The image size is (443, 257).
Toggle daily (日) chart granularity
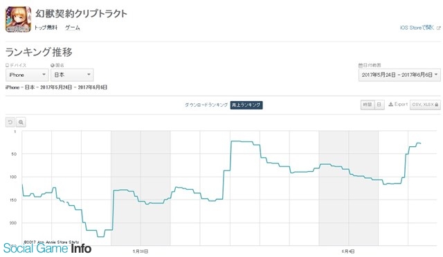pos(379,105)
